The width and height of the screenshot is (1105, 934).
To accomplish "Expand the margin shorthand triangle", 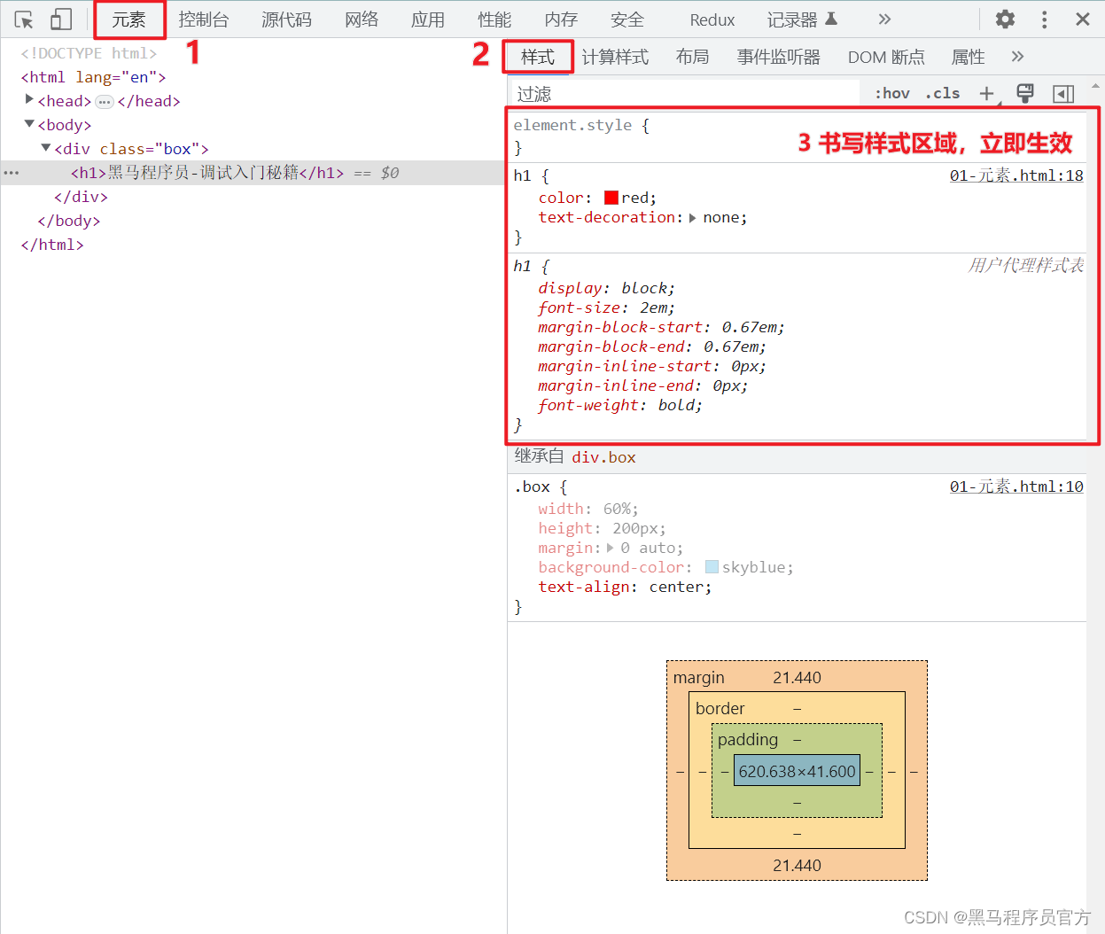I will (610, 549).
